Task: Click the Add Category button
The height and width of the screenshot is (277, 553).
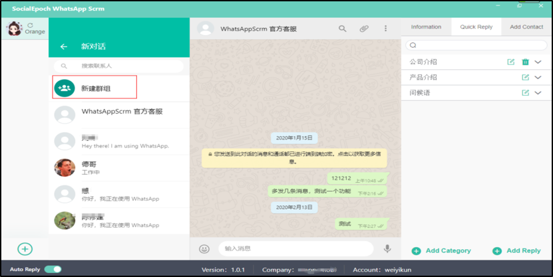Action: [441, 251]
